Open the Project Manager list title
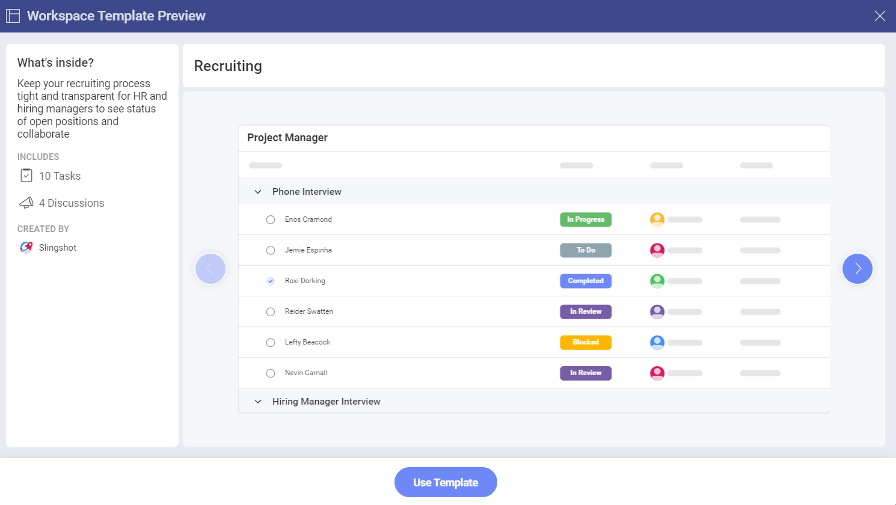This screenshot has height=505, width=896. click(x=287, y=138)
